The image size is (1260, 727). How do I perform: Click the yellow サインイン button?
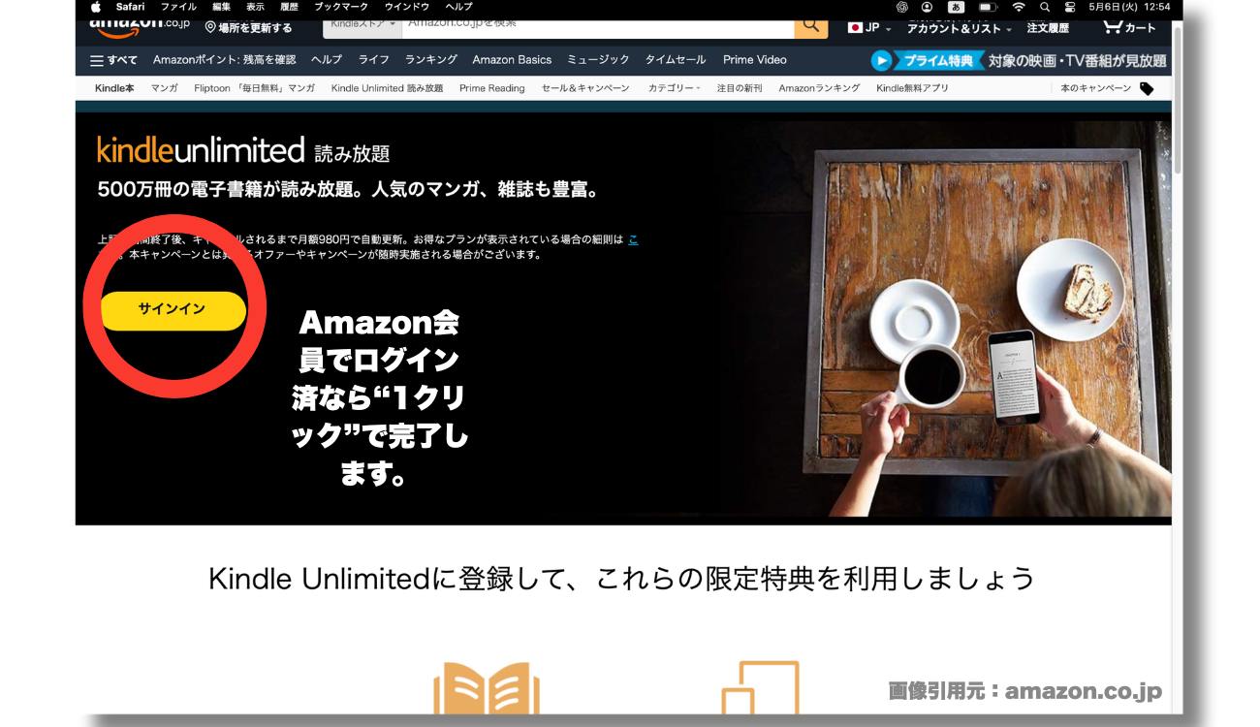point(173,310)
